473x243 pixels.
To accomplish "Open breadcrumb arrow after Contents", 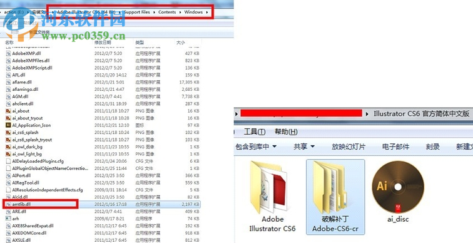I will (x=180, y=12).
